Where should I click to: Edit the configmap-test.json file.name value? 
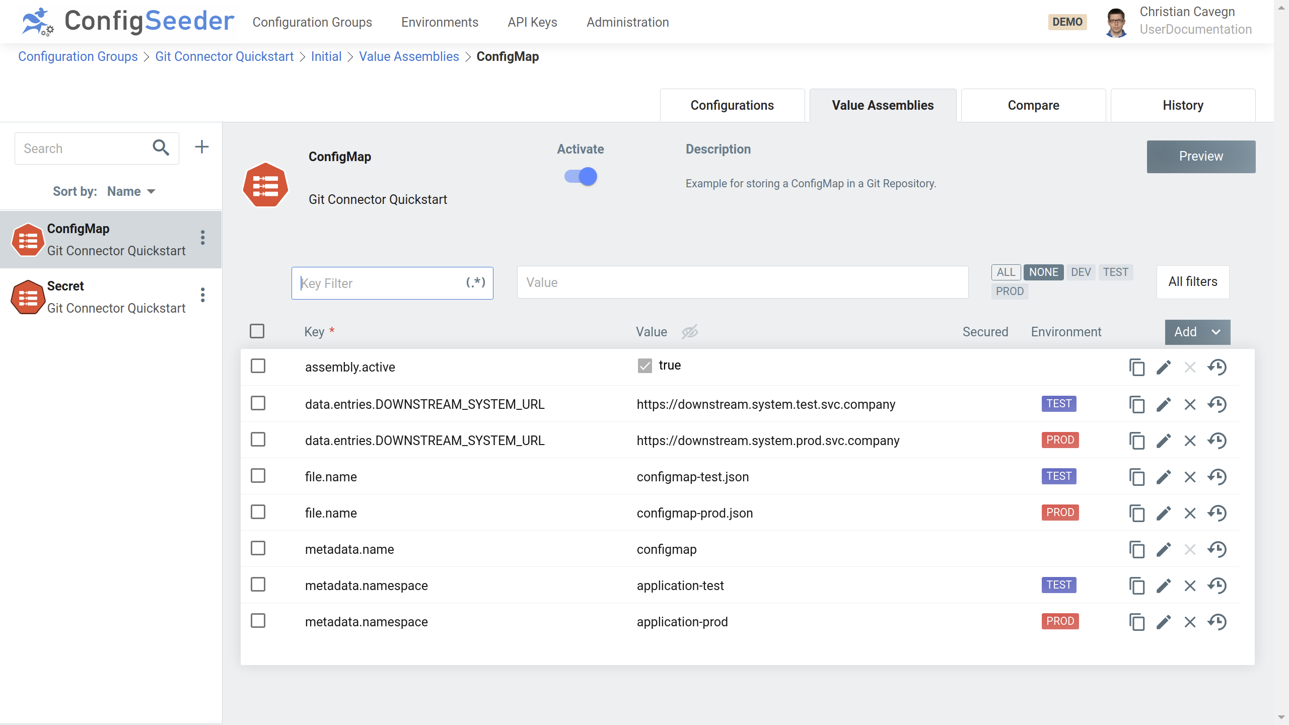1164,477
